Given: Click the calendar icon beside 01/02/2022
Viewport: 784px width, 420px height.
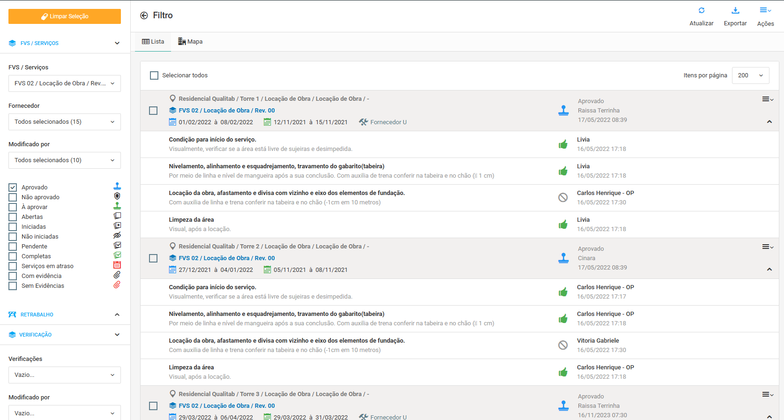Looking at the screenshot, I should (x=172, y=122).
